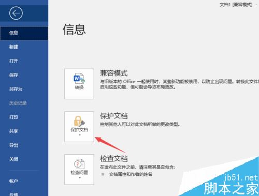Viewport: 259px width, 196px height.
Task: Click the title text 文档1 [兼容模式]
Action: coord(236,5)
